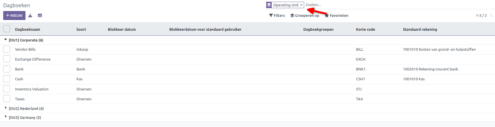This screenshot has width=495, height=127.
Task: Sort by the Korte code column header
Action: pos(365,29)
